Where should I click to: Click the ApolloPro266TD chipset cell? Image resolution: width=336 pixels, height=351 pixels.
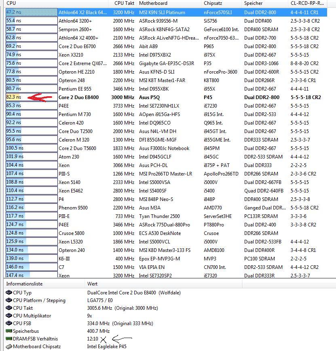pyautogui.click(x=221, y=174)
